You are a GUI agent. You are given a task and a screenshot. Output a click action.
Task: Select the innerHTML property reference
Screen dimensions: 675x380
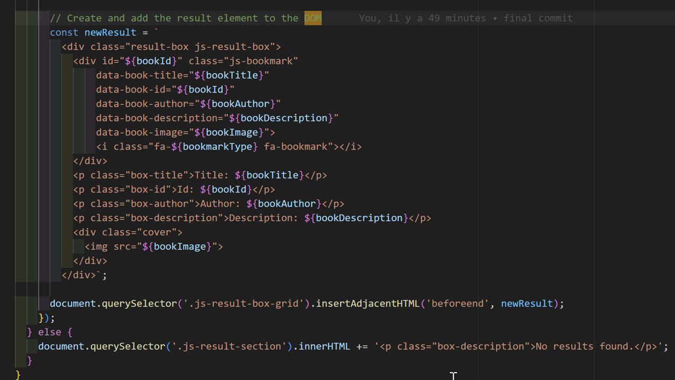pos(323,346)
